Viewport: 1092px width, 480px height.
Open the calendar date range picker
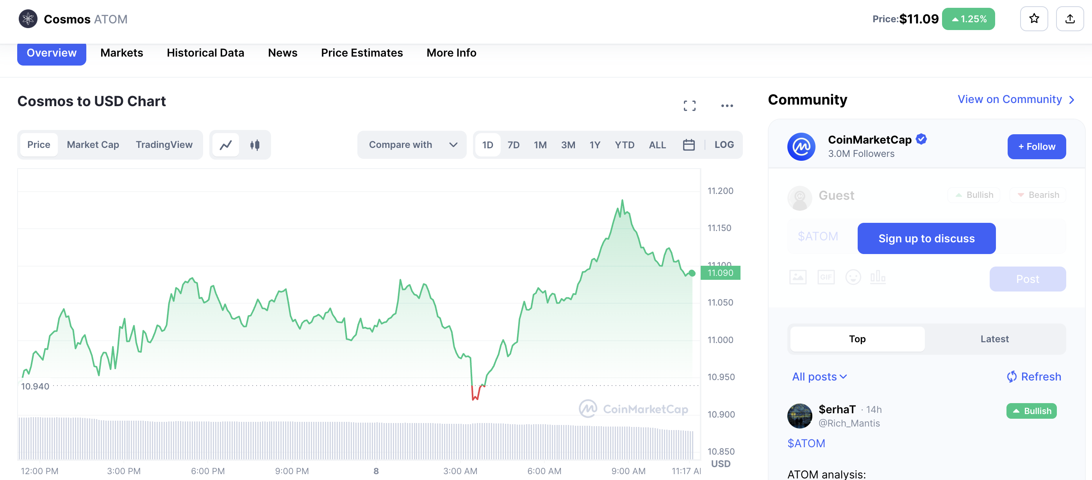pos(689,145)
